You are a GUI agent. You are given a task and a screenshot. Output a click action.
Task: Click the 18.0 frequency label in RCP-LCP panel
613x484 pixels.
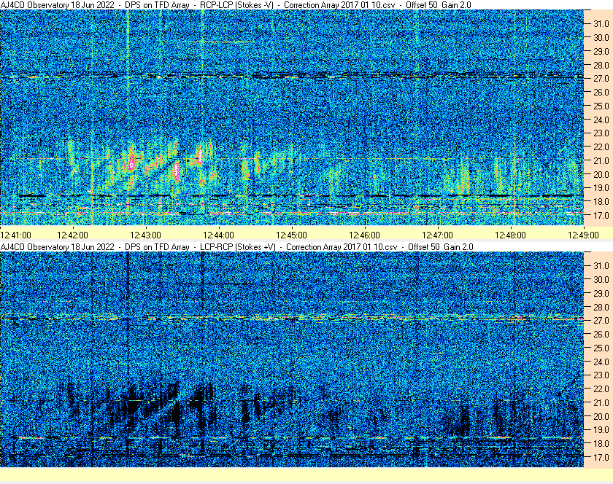pyautogui.click(x=601, y=202)
